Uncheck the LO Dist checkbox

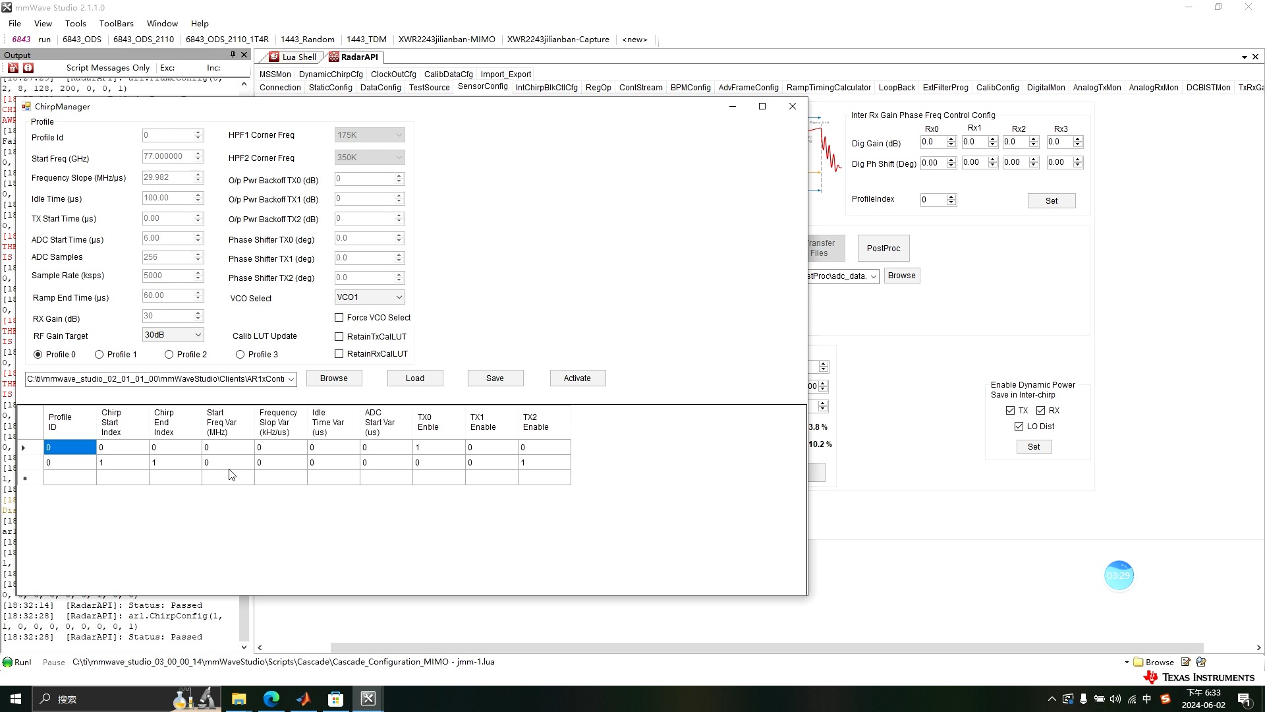[1019, 427]
